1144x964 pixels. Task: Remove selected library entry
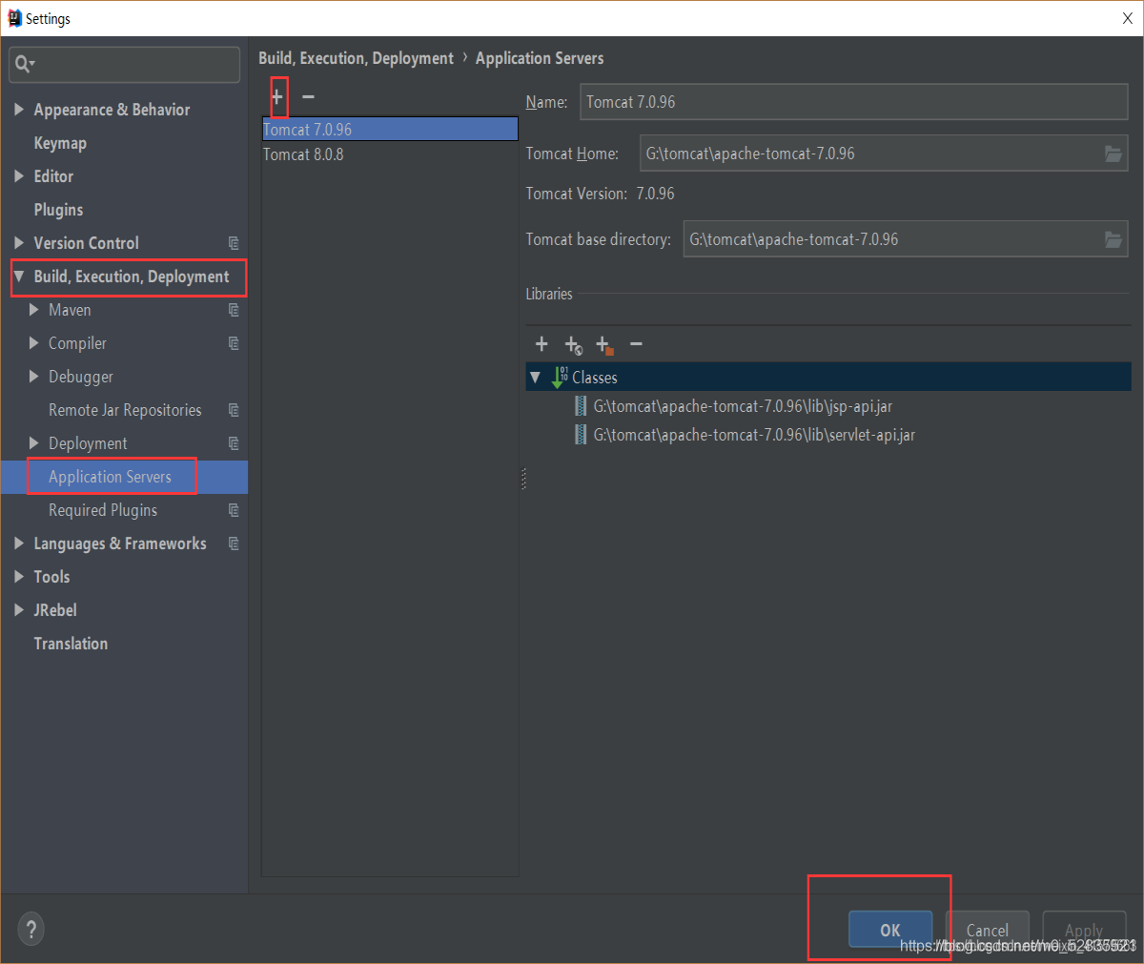pos(636,344)
